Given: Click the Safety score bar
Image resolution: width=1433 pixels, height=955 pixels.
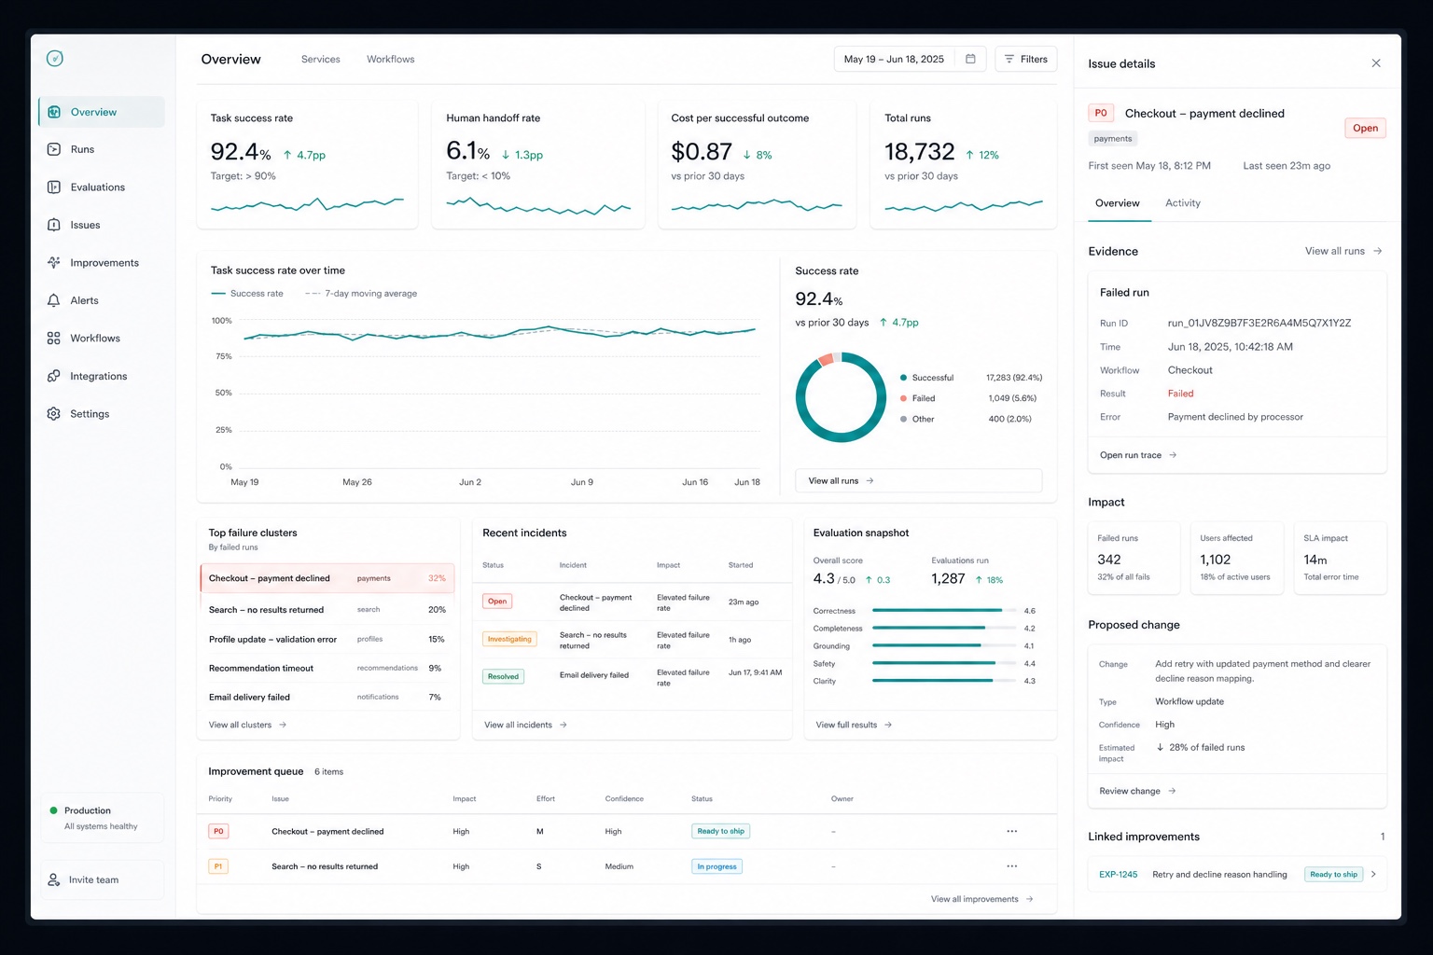Looking at the screenshot, I should click(944, 663).
